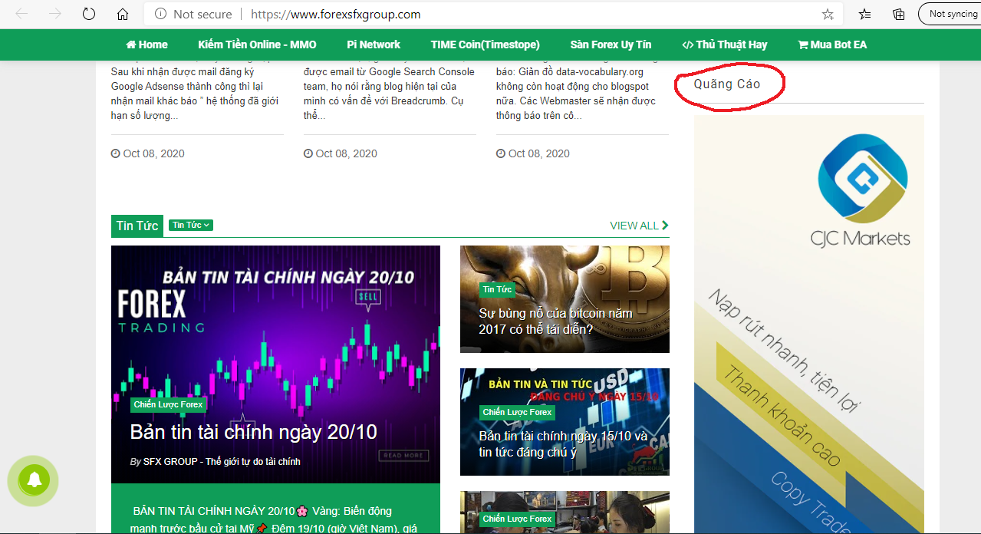Add this page to favorites star

828,14
